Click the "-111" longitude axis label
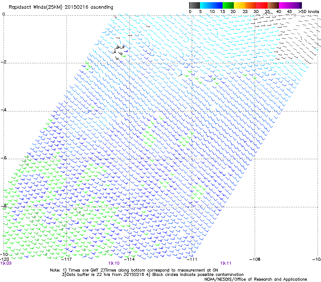The image size is (321, 282). point(192,259)
